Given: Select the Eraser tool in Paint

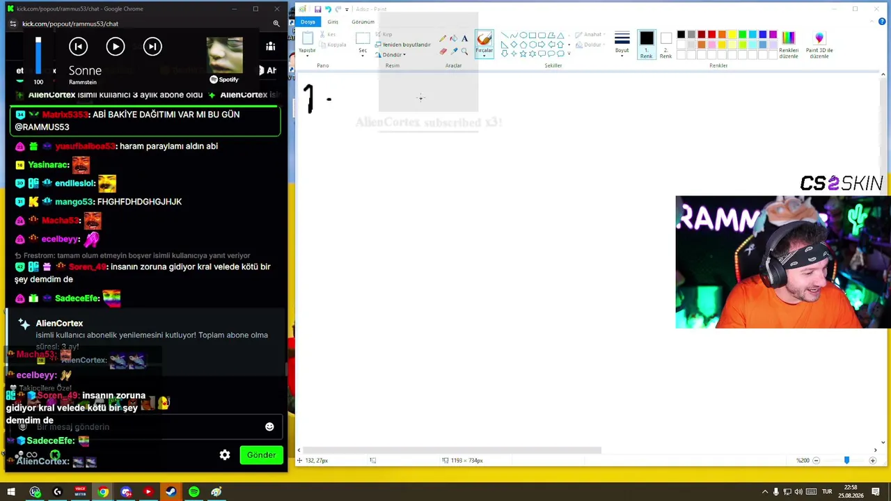Looking at the screenshot, I should point(443,51).
